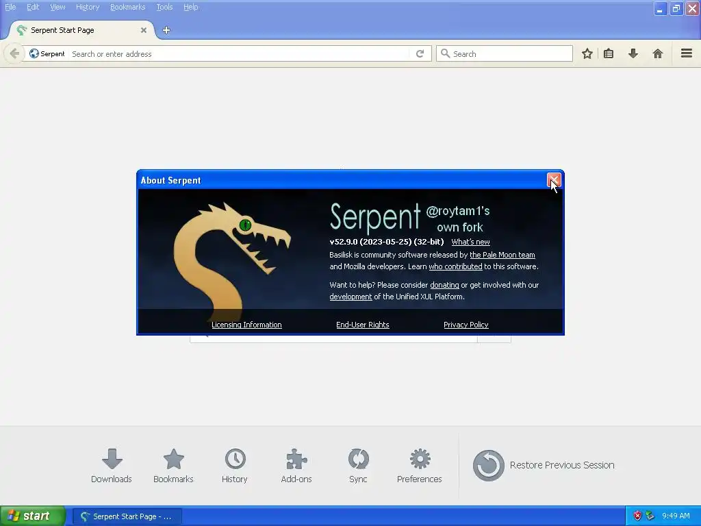The image size is (701, 526).
Task: Close the About Serpent dialog
Action: (x=554, y=180)
